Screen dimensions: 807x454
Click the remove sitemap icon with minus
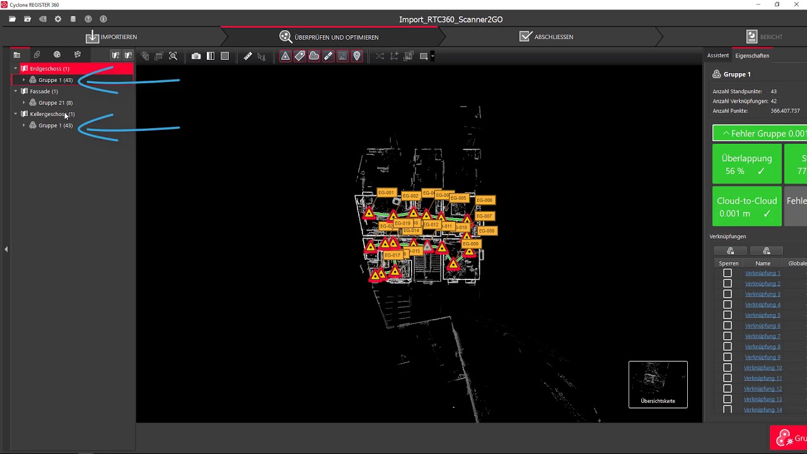point(128,55)
